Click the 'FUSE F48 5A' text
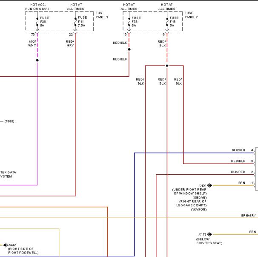The height and width of the screenshot is (257, 258). pyautogui.click(x=174, y=22)
